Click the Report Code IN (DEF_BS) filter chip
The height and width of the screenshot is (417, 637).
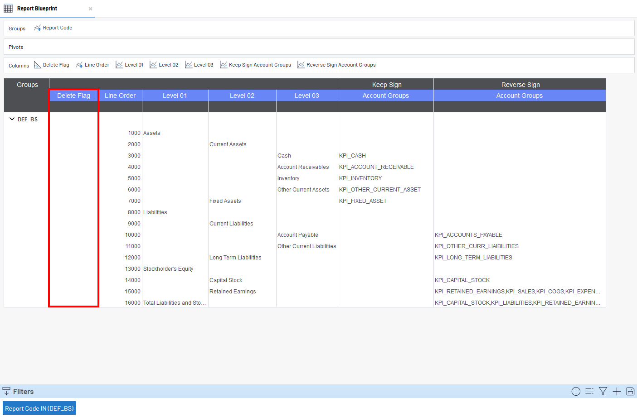click(39, 408)
